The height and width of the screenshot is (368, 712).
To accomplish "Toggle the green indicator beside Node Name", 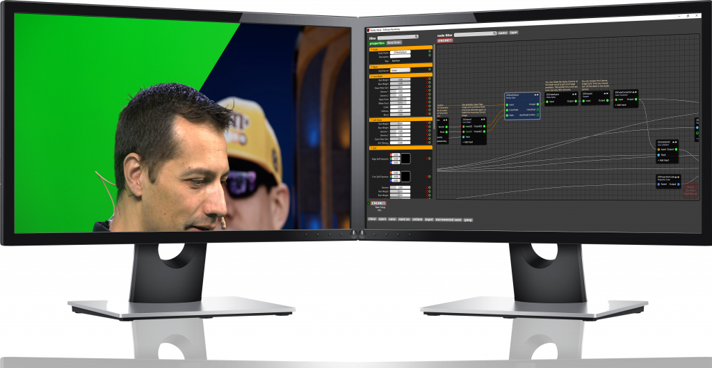I will point(430,53).
